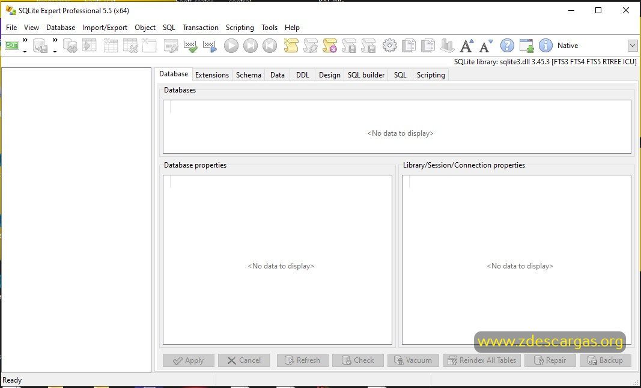641x388 pixels.
Task: Switch to the Schema tab
Action: [249, 75]
